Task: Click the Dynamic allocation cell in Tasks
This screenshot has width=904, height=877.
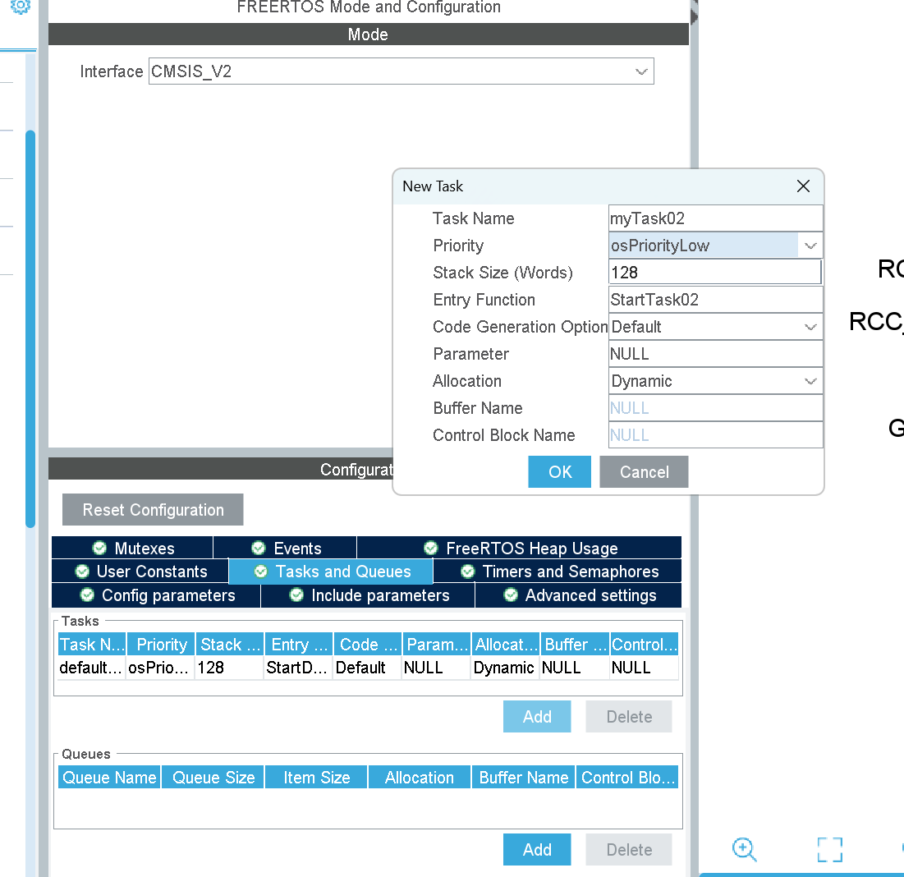Action: pyautogui.click(x=506, y=668)
